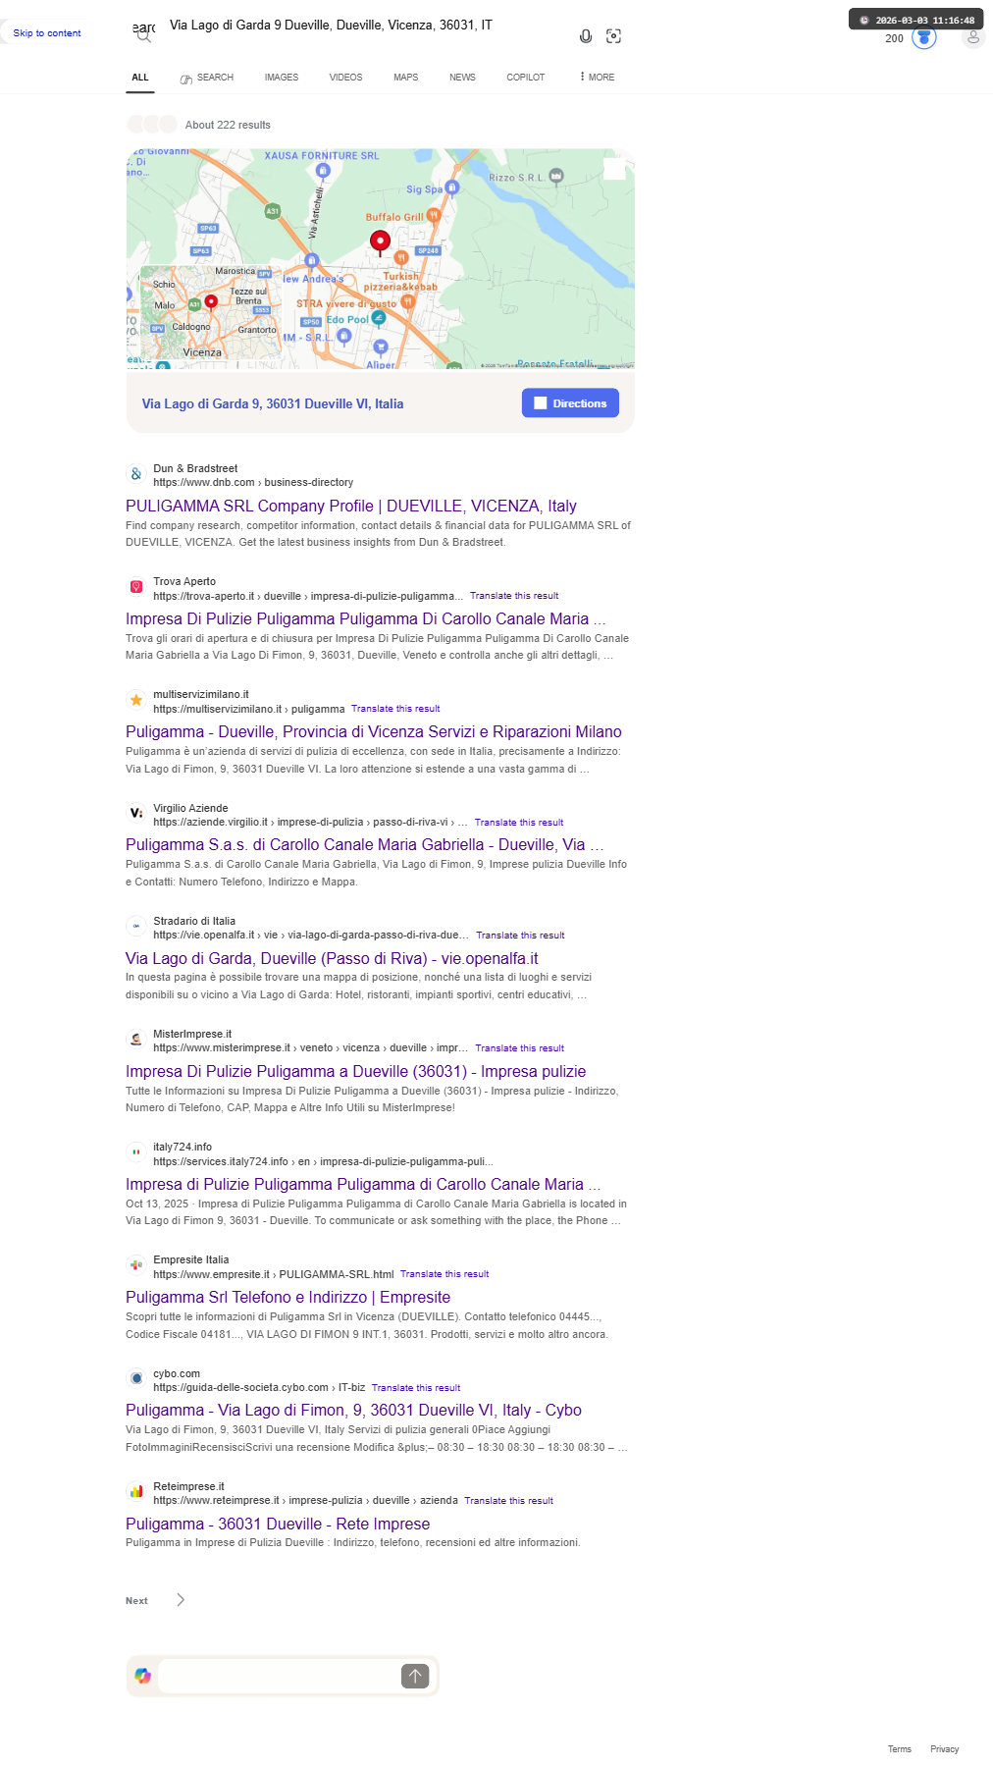The height and width of the screenshot is (1766, 993).
Task: Translate the Trova Aperto result
Action: (514, 596)
